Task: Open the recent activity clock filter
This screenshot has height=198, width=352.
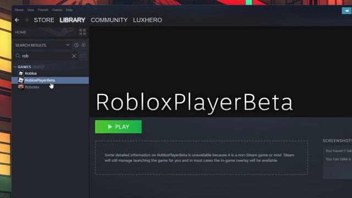Action: (x=76, y=45)
